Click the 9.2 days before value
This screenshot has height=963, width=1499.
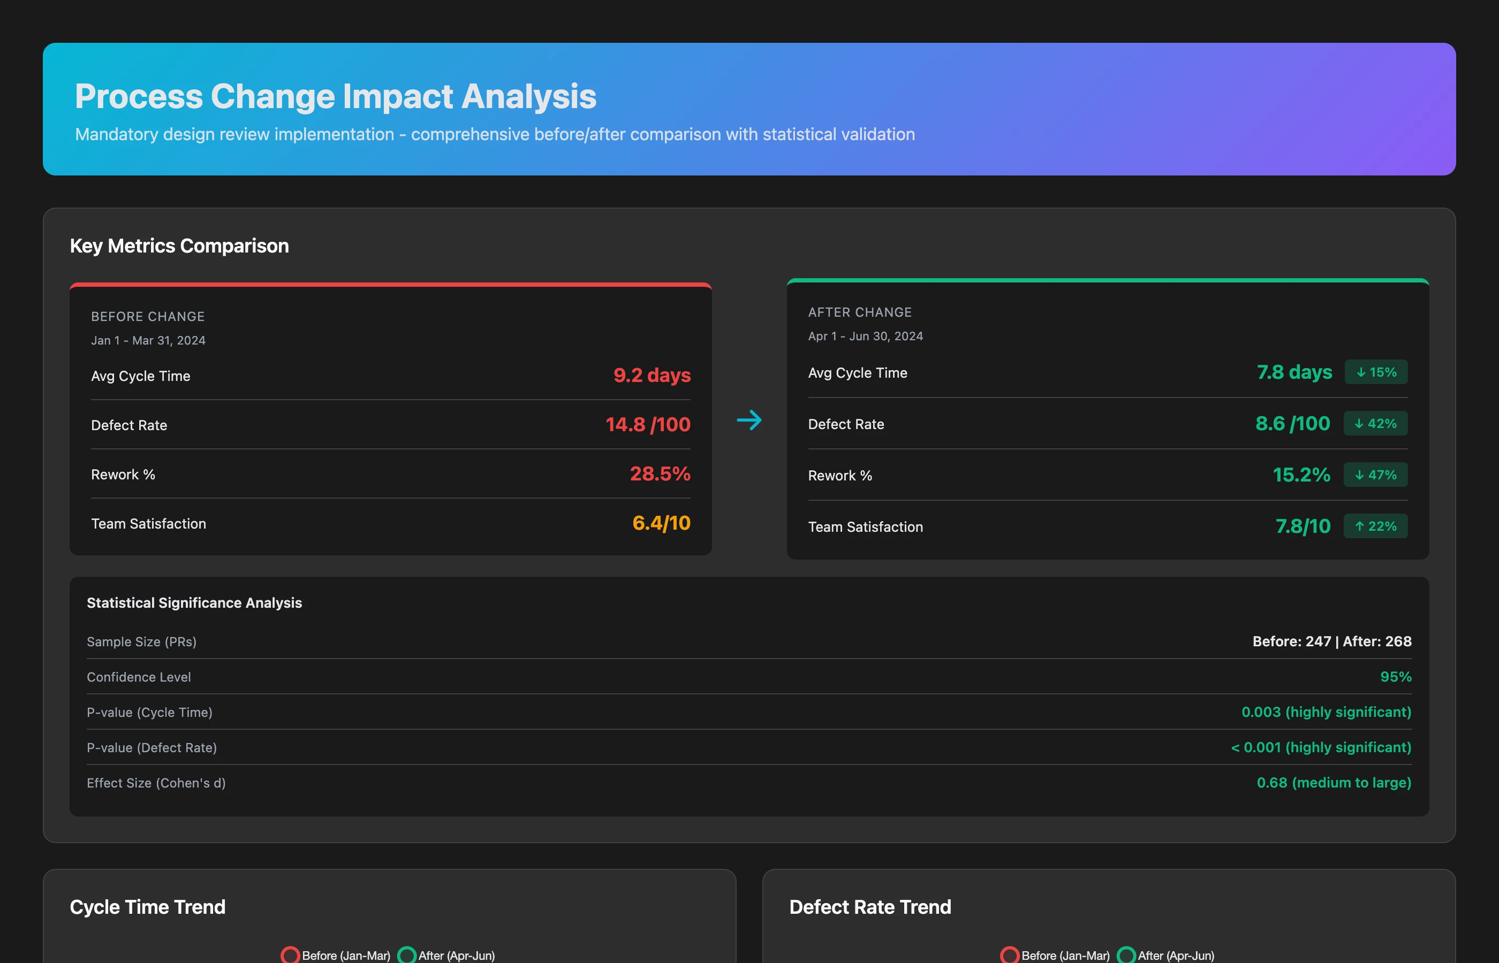pyautogui.click(x=652, y=375)
